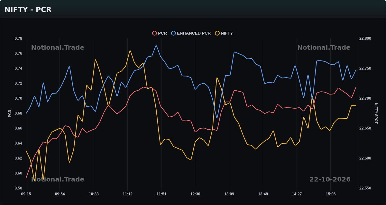Click the 0.72 PCR axis value
The height and width of the screenshot is (205, 386).
[18, 83]
